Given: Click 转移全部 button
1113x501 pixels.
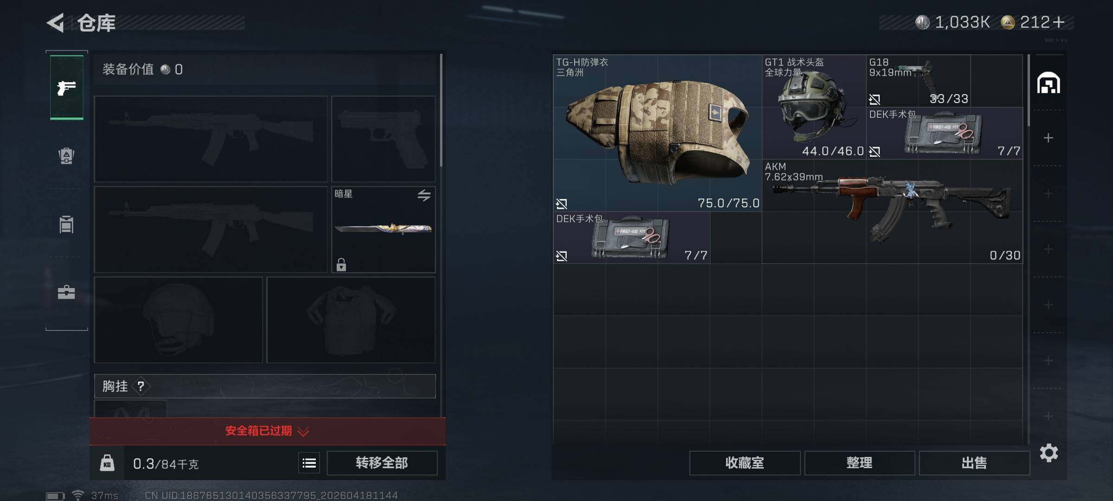Looking at the screenshot, I should (x=382, y=463).
